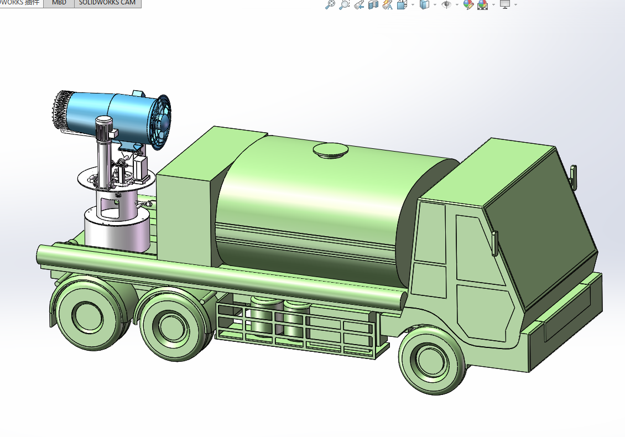Viewport: 625px width, 437px height.
Task: Switch to the MBD tab
Action: coord(59,3)
